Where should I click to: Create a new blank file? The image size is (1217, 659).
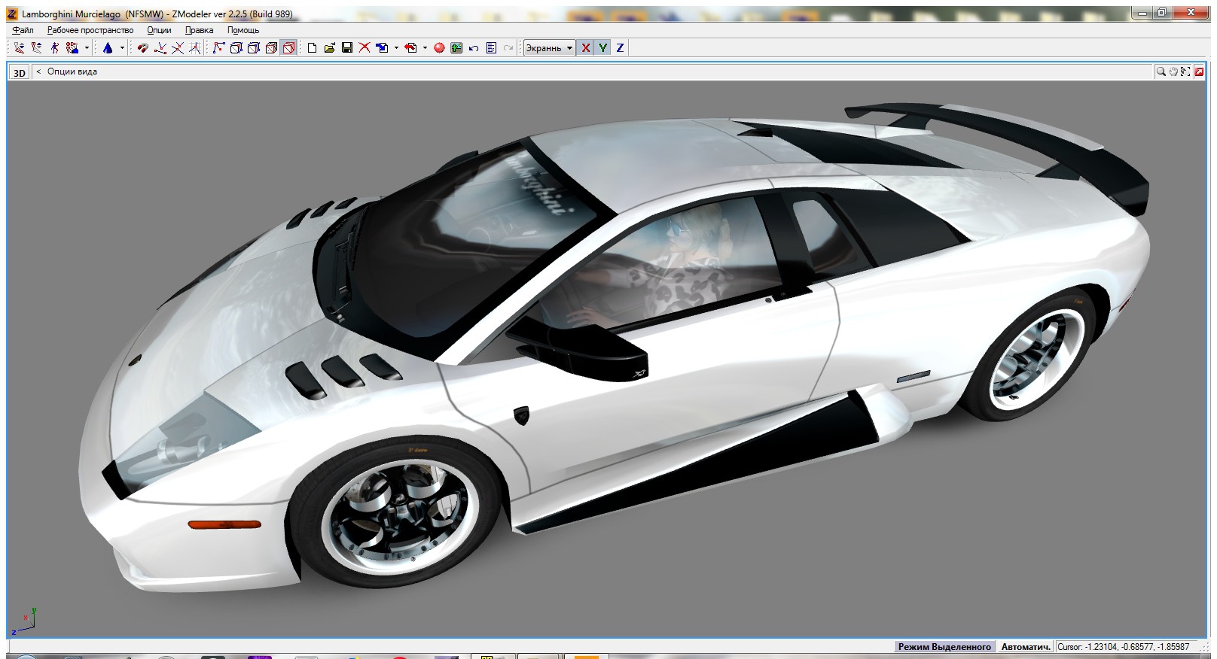point(312,47)
